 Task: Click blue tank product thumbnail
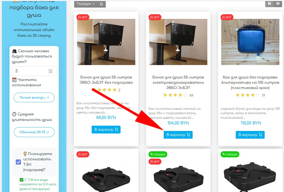pos(250,42)
